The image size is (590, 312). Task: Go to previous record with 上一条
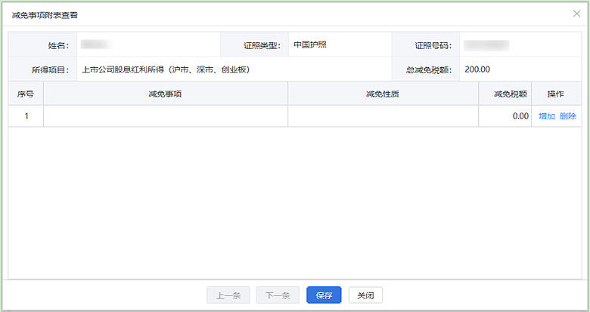click(228, 295)
